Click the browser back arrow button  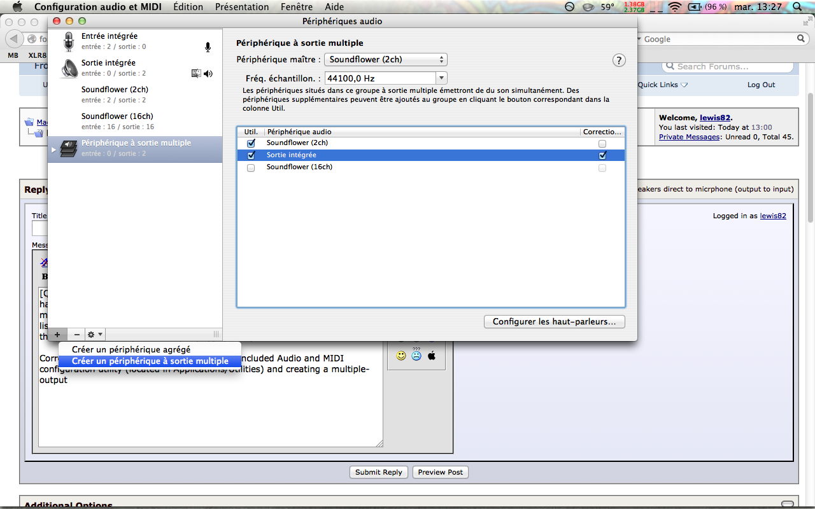[13, 39]
